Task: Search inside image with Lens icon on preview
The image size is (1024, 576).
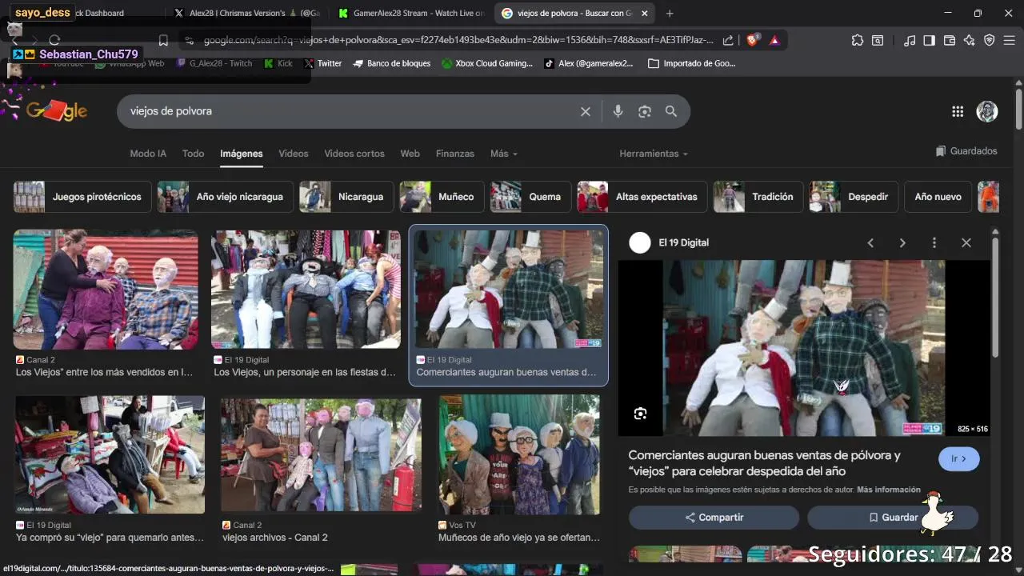Action: [640, 414]
